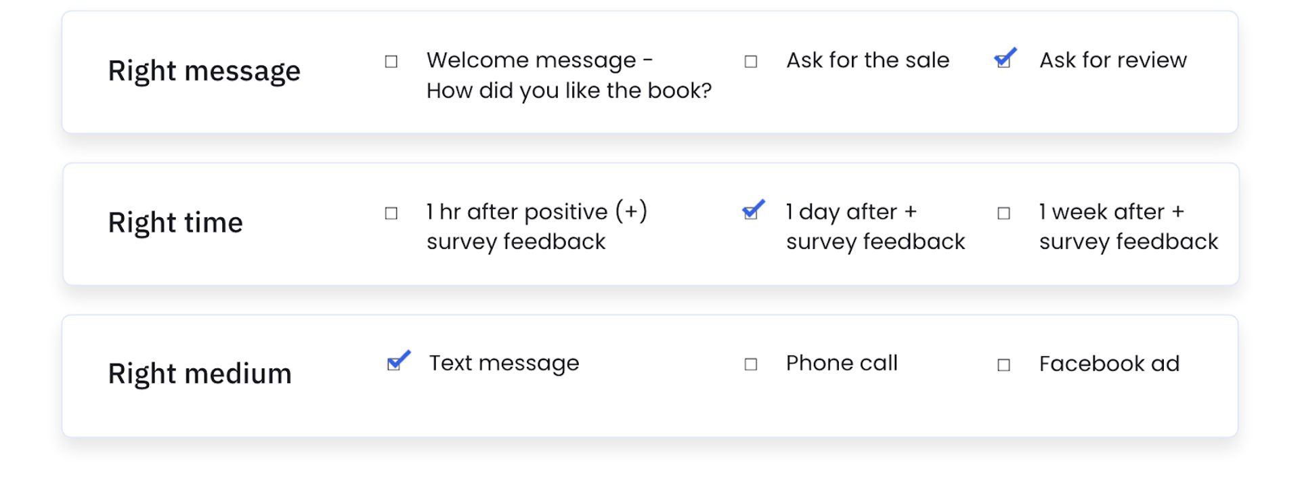Select the 1 week after survey feedback checkbox
1300x478 pixels.
[x=1004, y=213]
